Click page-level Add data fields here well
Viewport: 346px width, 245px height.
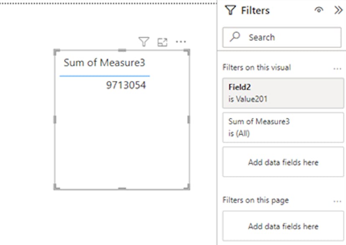(x=283, y=226)
